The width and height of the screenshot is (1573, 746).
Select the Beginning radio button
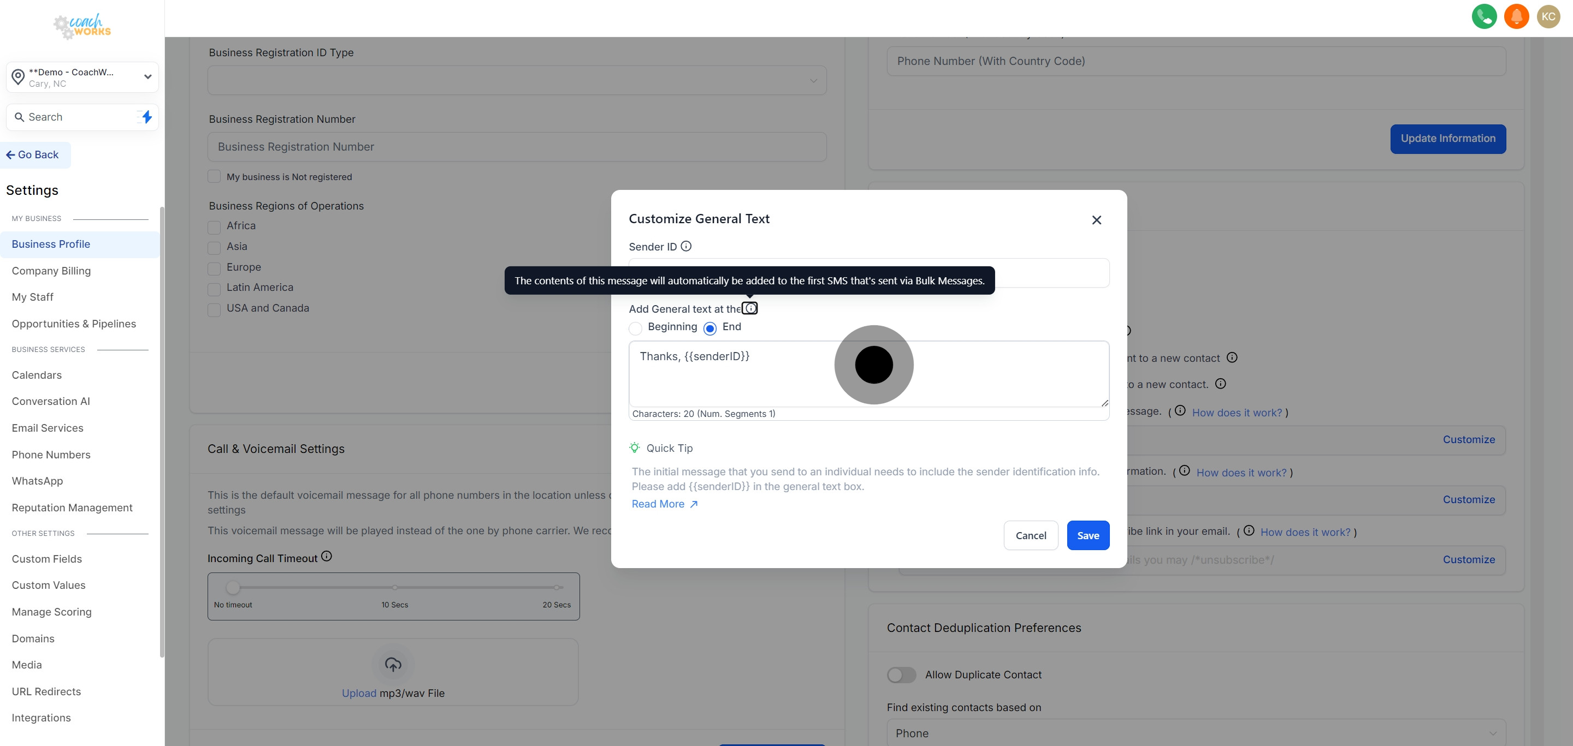click(635, 328)
